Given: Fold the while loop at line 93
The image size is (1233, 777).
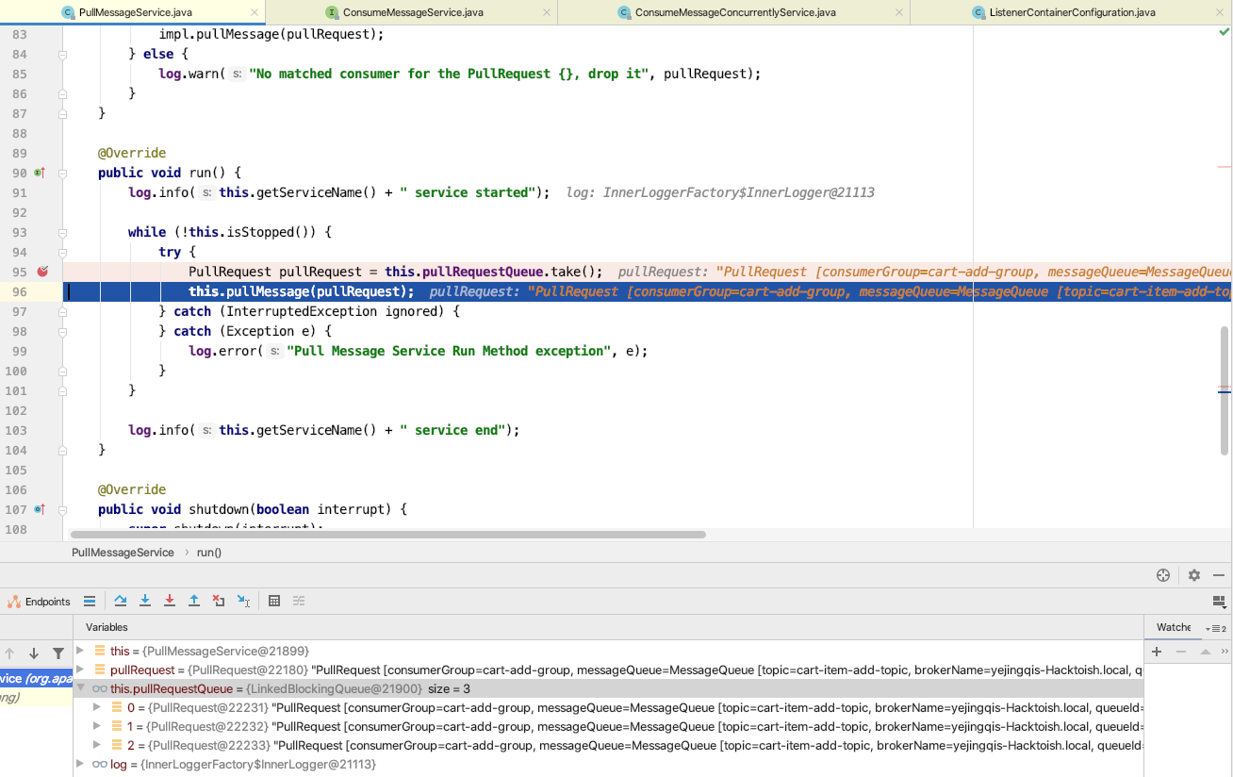Looking at the screenshot, I should [x=63, y=233].
